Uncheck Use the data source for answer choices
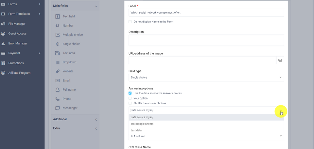Viewport: 314px width, 149px height. click(x=130, y=93)
